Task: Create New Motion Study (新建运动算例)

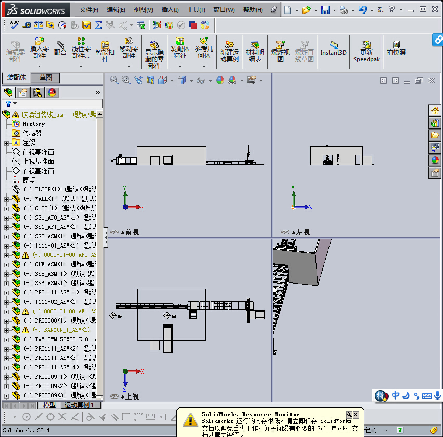Action: click(230, 52)
